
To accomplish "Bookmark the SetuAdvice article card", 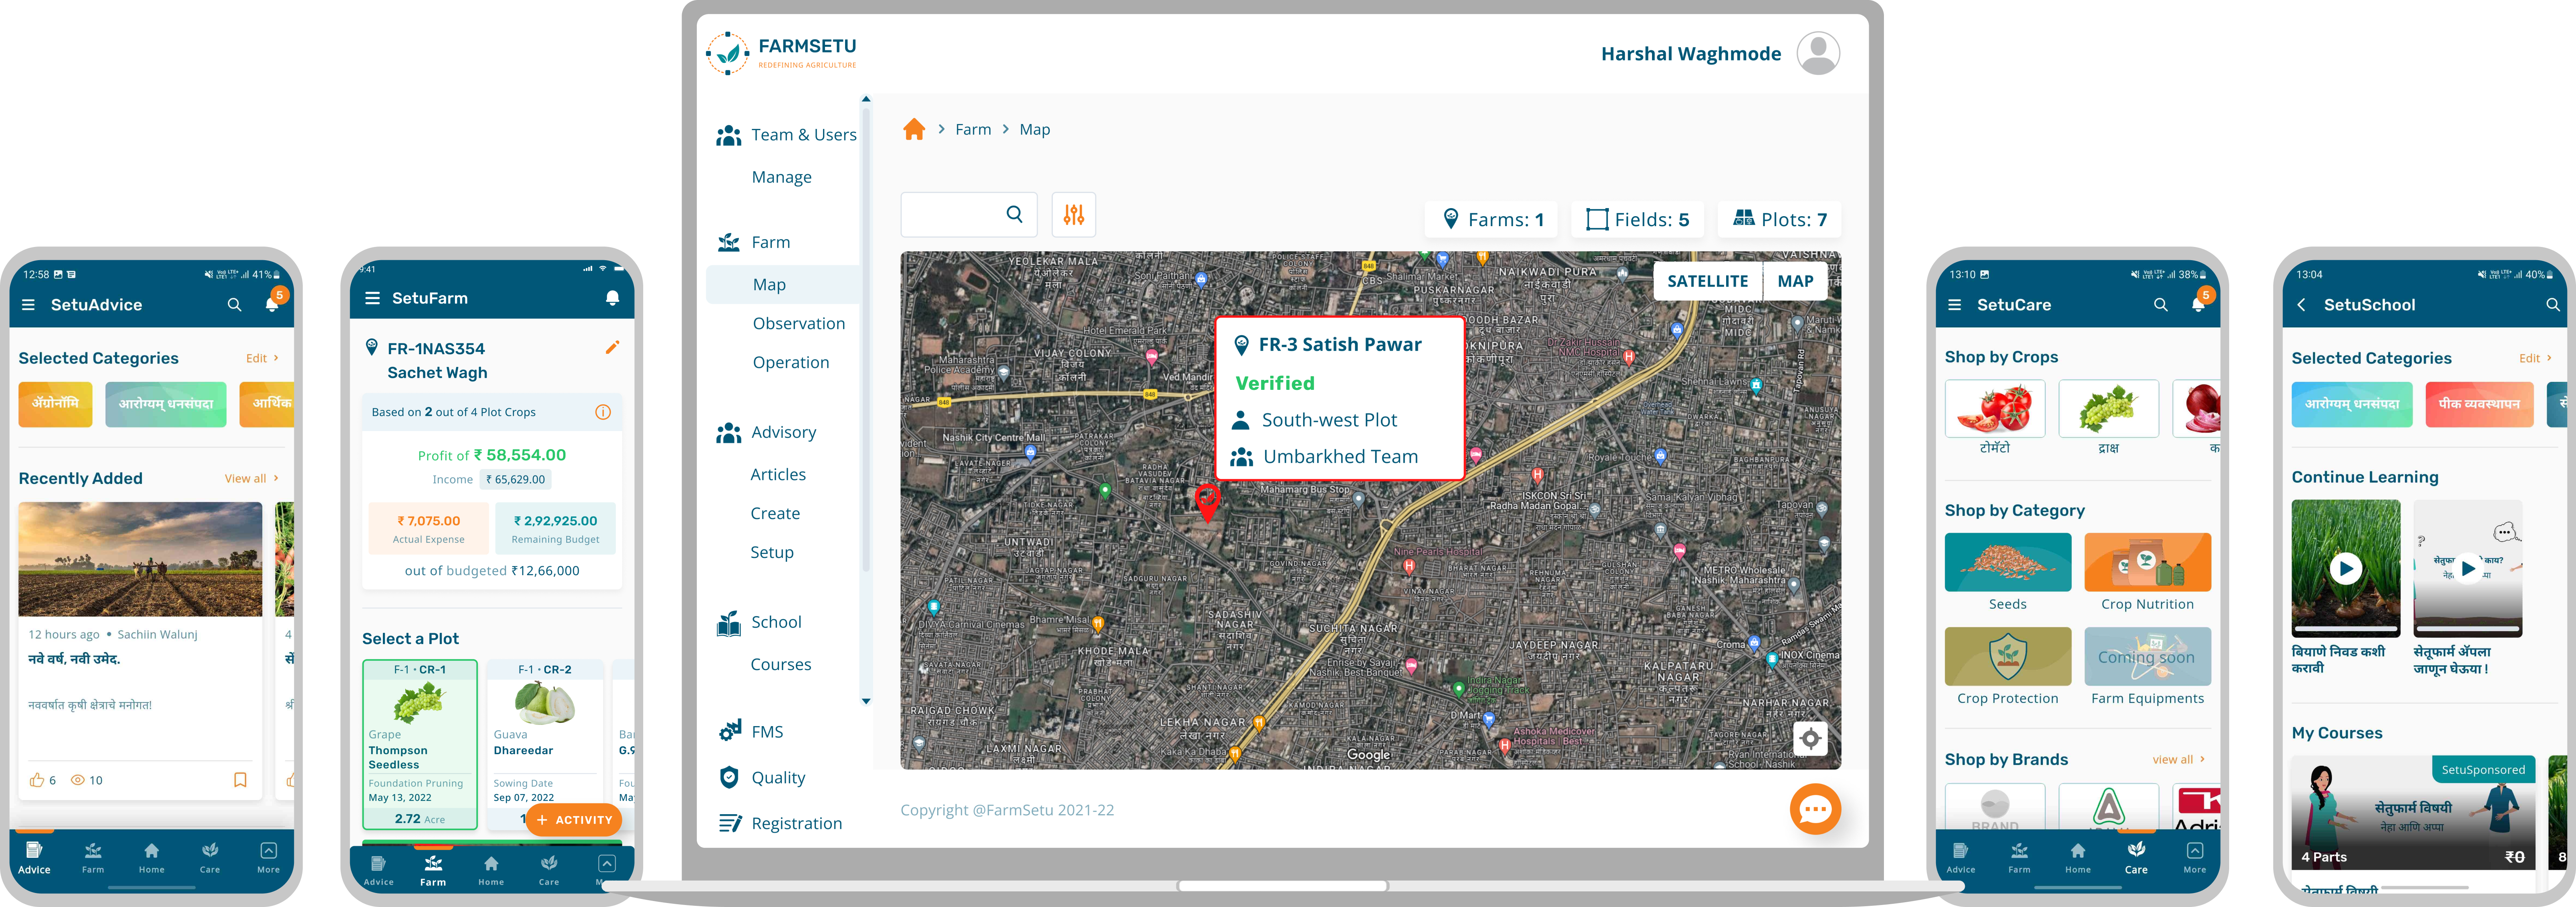I will click(x=240, y=780).
